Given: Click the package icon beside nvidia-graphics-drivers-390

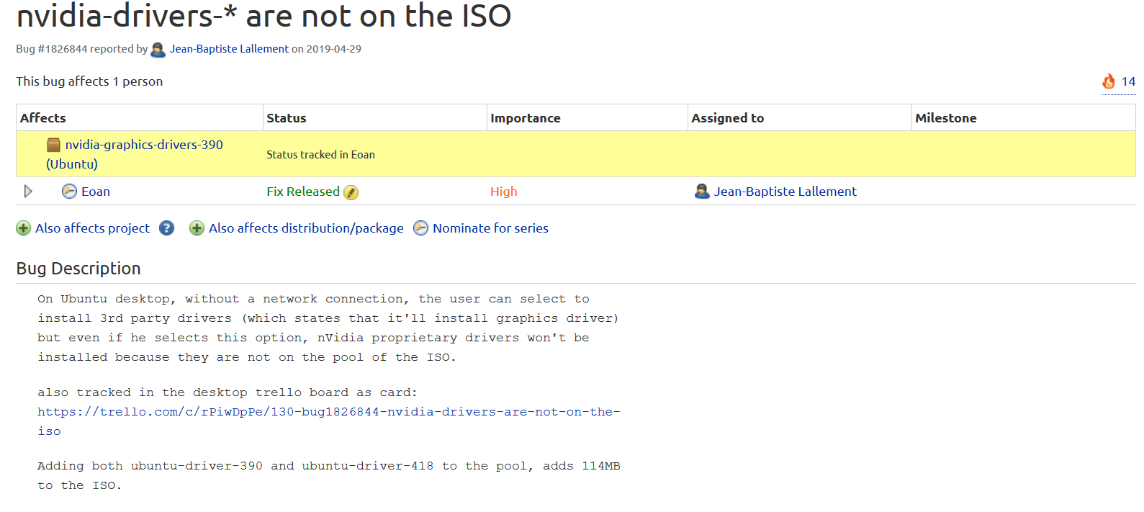Looking at the screenshot, I should pyautogui.click(x=54, y=145).
